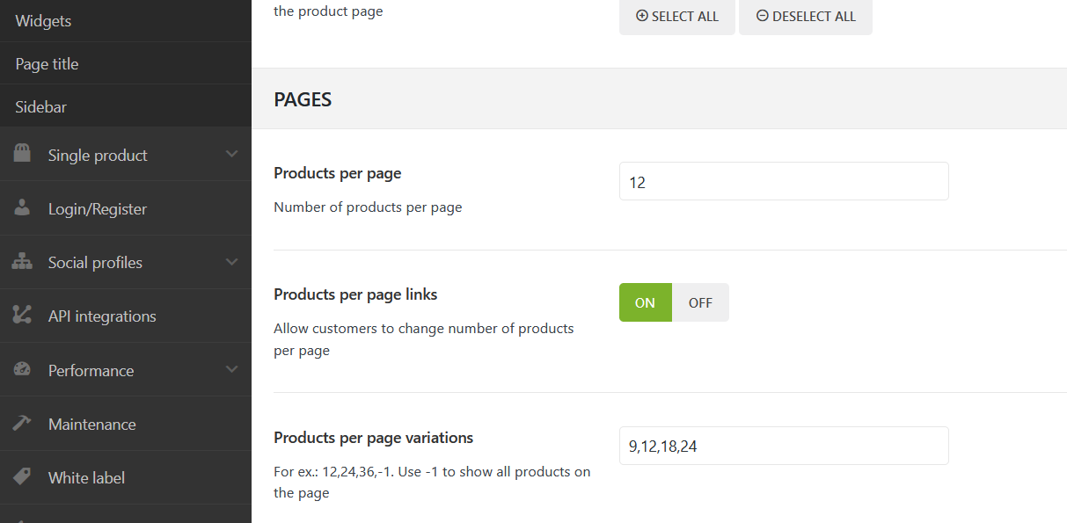Screen dimensions: 1067x523
Task: Click the Products per page variations field
Action: 783,446
